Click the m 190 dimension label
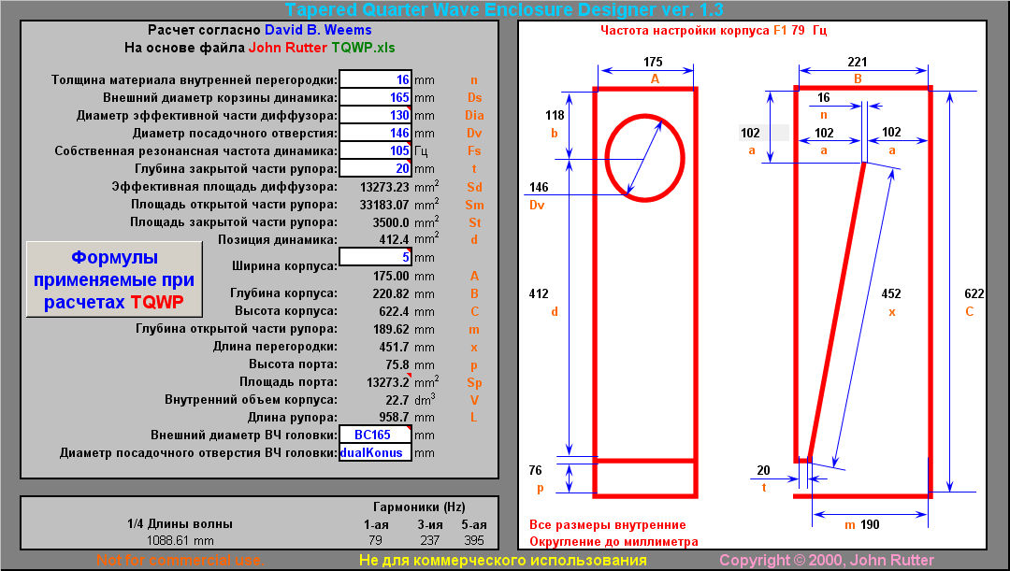 click(862, 524)
